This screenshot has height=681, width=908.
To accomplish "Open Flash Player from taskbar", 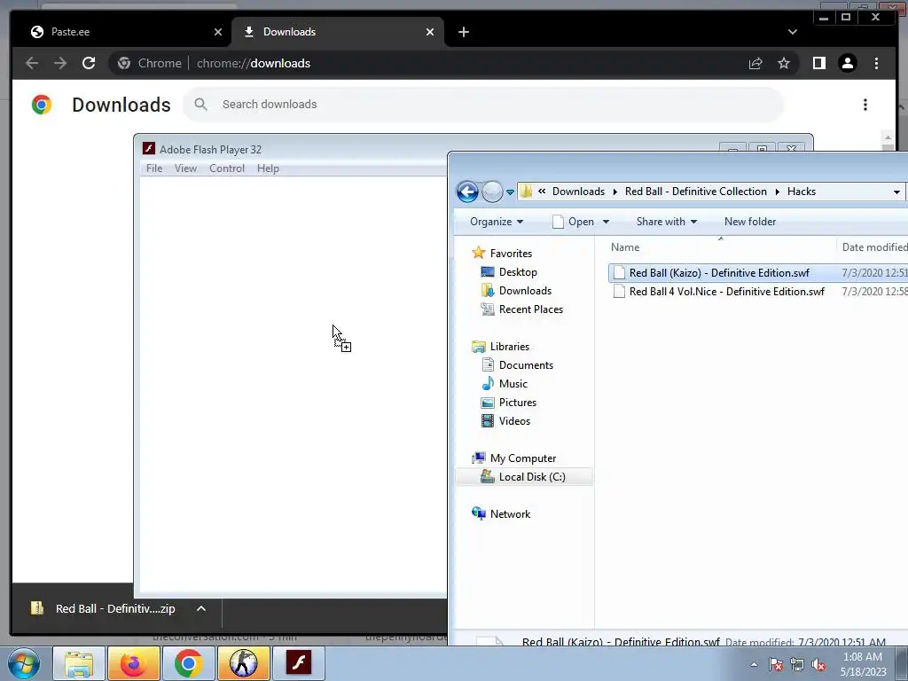I will [x=298, y=663].
